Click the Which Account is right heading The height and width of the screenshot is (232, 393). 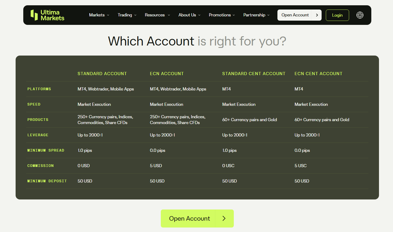pos(197,41)
